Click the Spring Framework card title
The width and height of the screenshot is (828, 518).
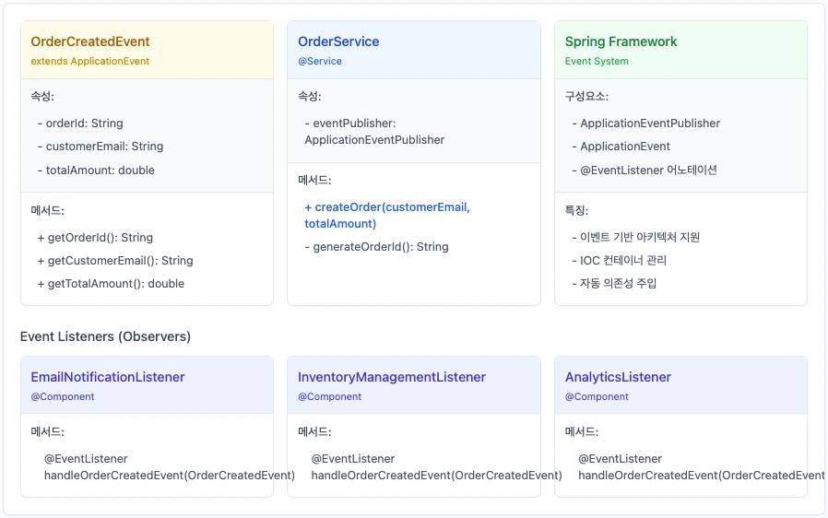[621, 41]
